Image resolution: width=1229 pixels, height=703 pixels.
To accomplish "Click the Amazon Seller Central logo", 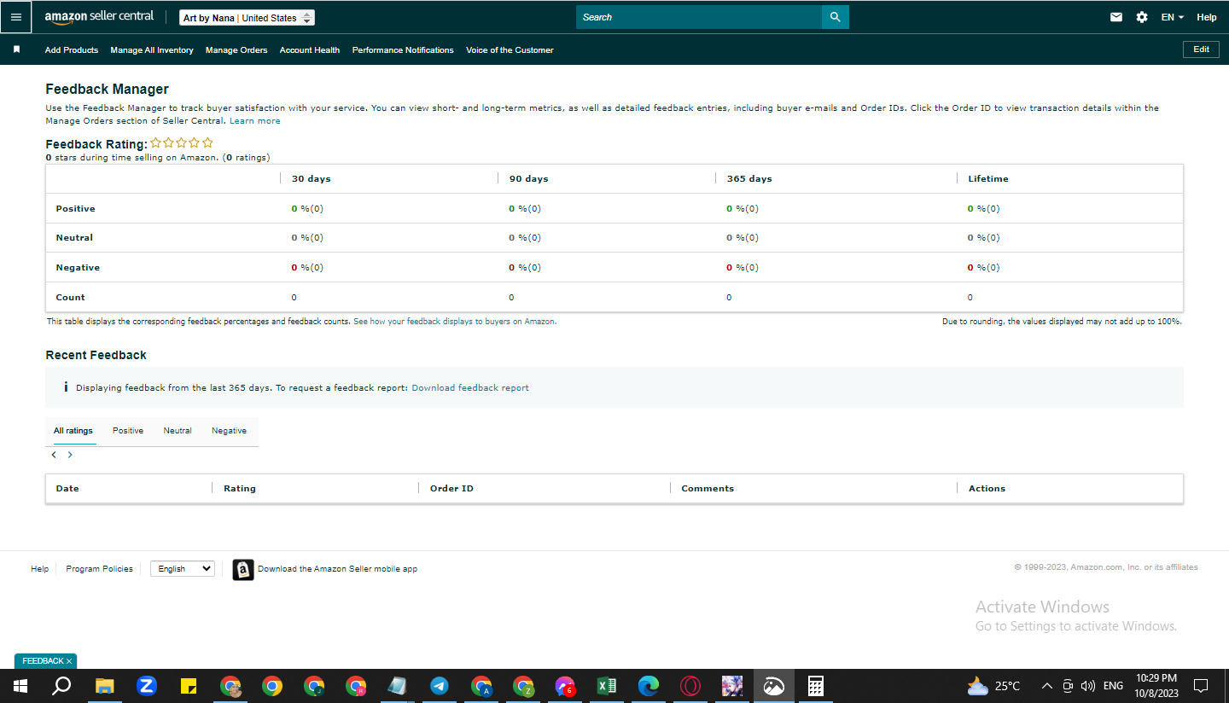I will 99,17.
